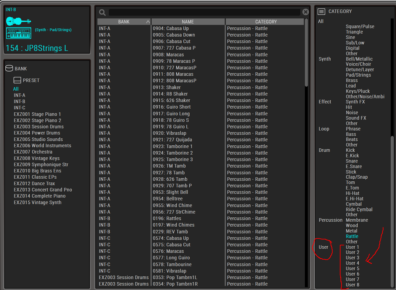This screenshot has width=396, height=290.
Task: Click the PRESET panel icon
Action: tap(17, 80)
